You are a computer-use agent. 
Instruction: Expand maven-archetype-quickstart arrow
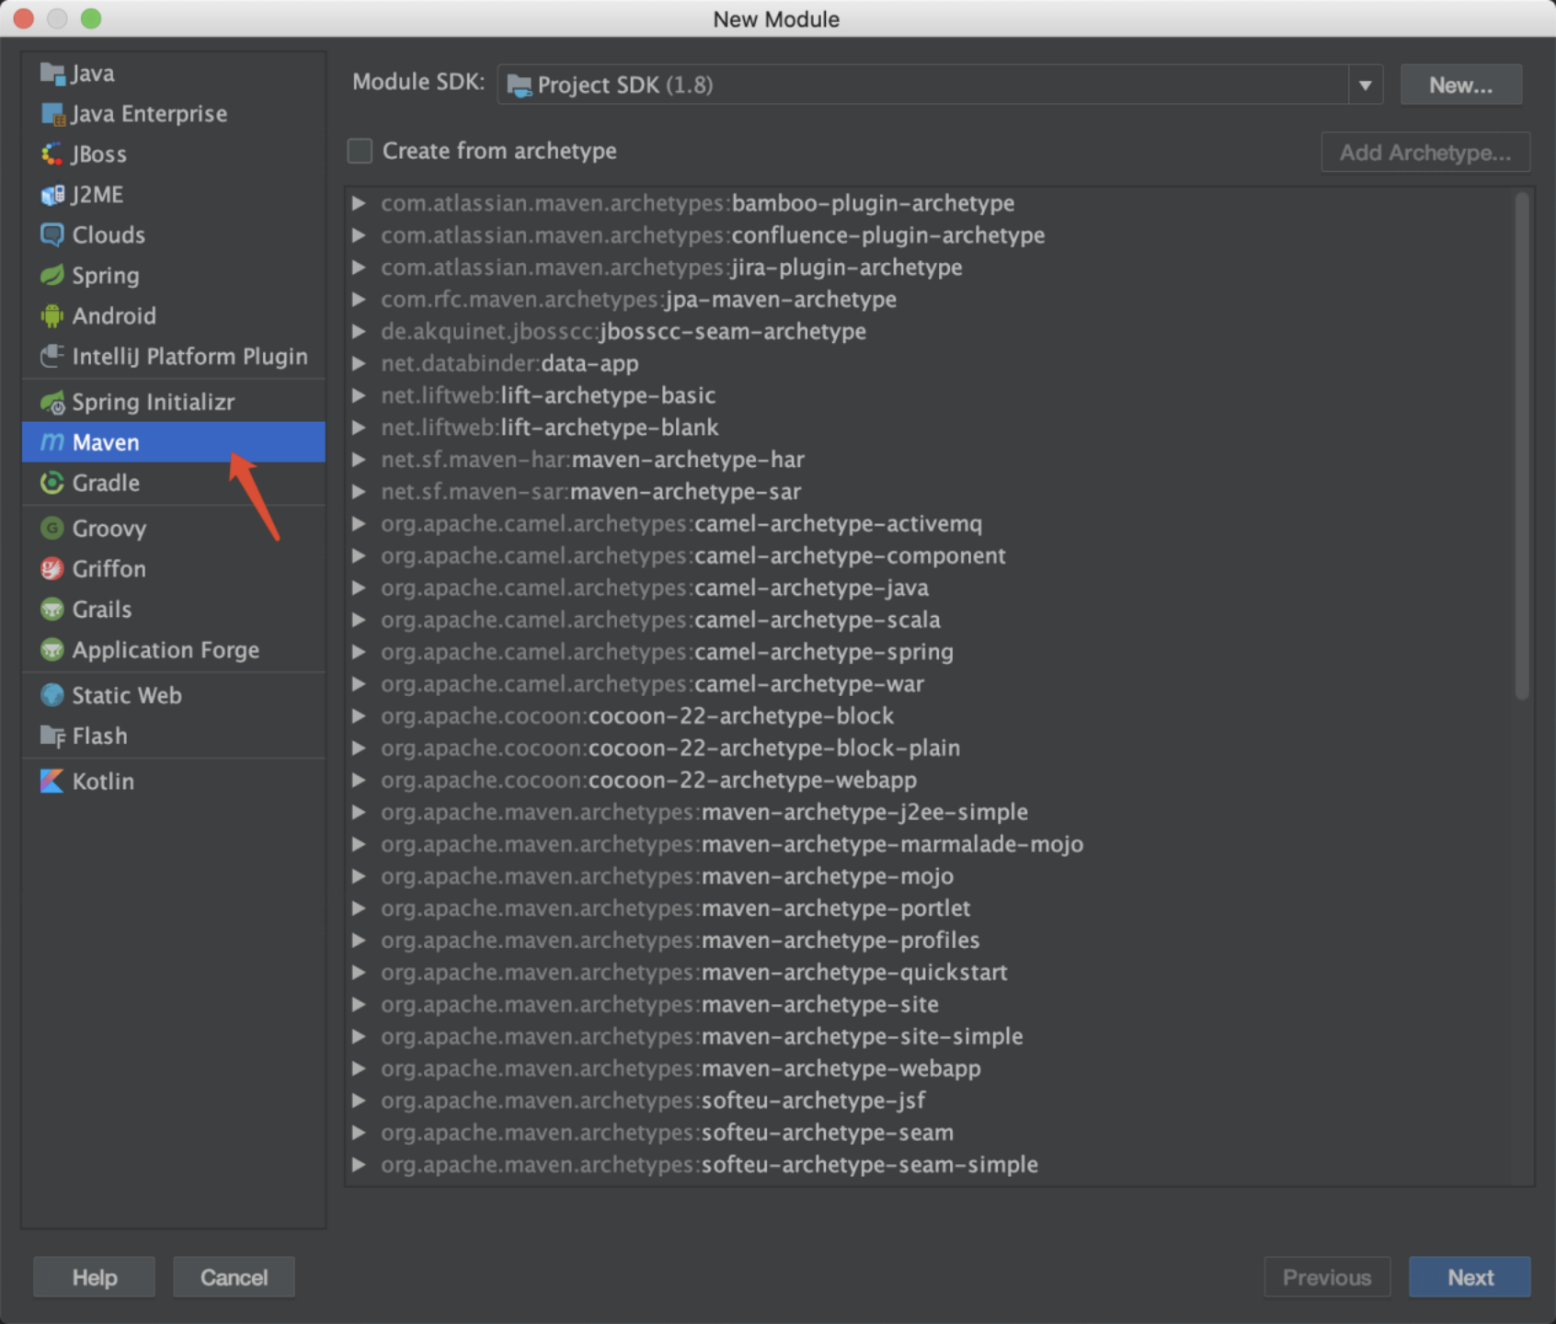[359, 972]
